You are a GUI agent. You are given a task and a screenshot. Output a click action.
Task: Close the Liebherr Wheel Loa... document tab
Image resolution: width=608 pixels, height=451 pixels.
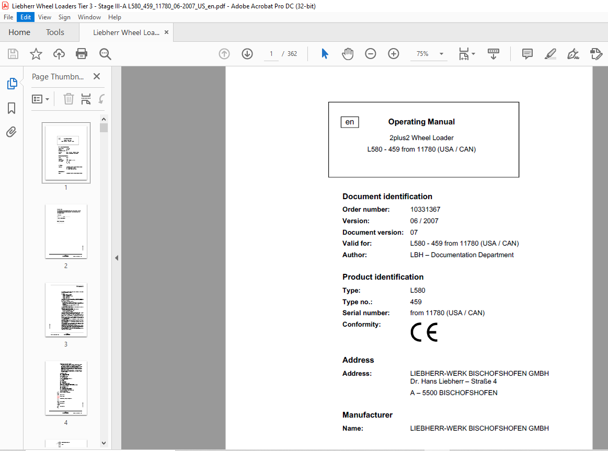tap(166, 32)
